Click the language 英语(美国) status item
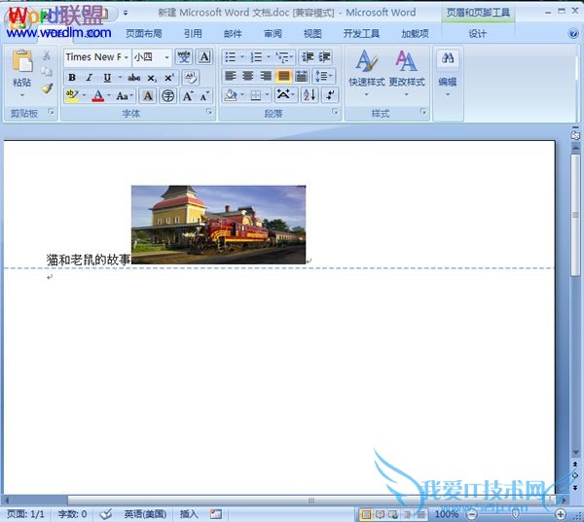This screenshot has height=522, width=584. (145, 514)
